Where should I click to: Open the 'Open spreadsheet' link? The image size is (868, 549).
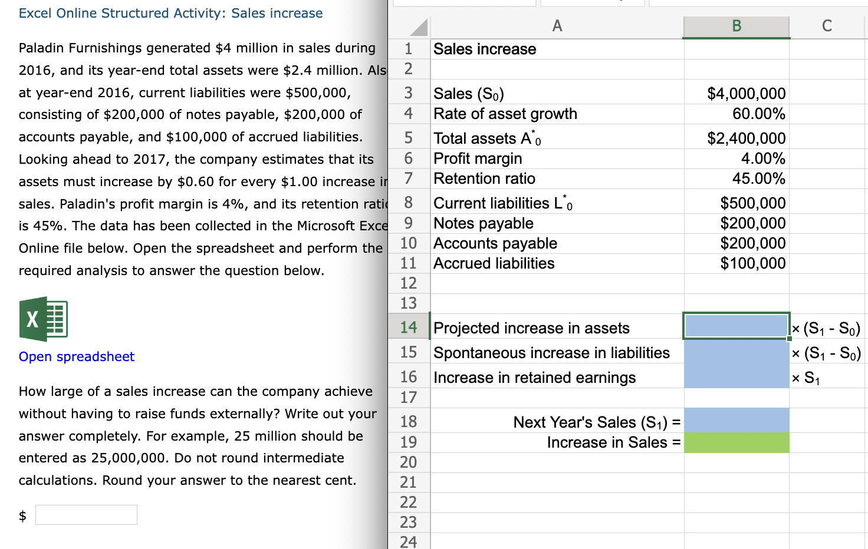click(77, 356)
